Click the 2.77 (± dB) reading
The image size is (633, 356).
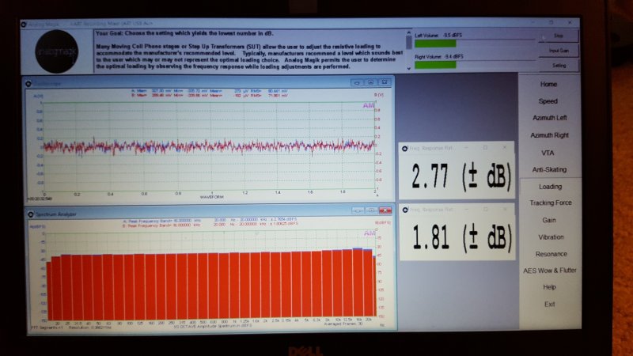[x=462, y=176]
